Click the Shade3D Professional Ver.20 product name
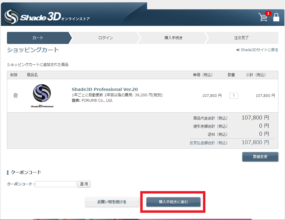 (105, 89)
